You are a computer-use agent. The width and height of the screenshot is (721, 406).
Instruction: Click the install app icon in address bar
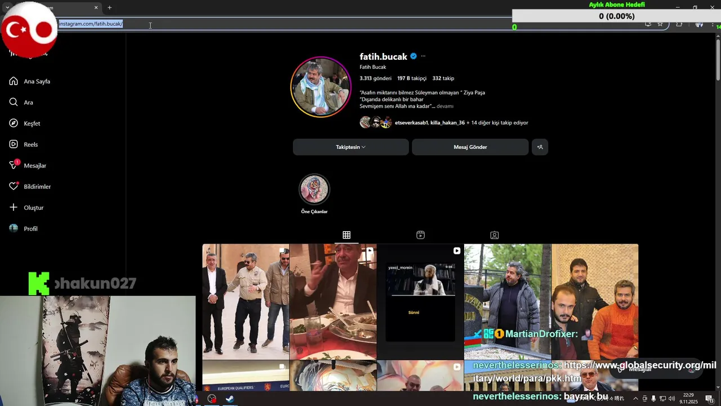(x=648, y=24)
